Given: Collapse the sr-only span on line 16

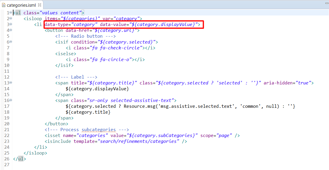Looking at the screenshot, I should [x=11, y=100].
